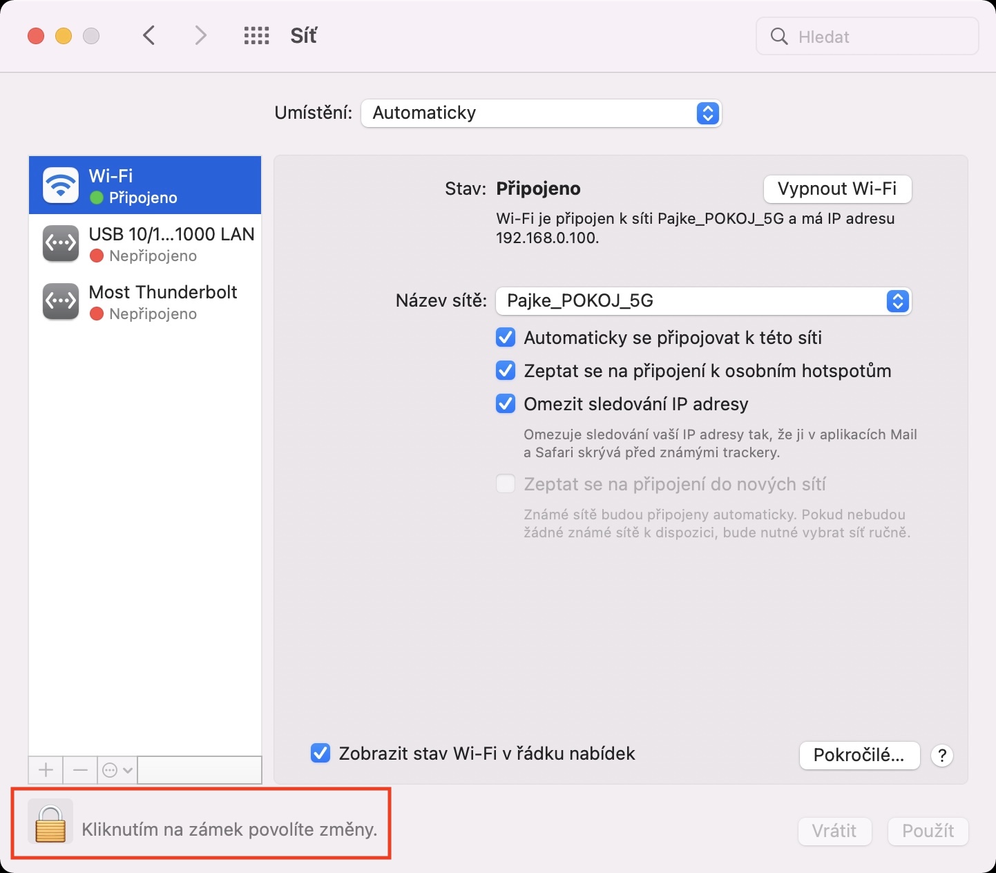Expand the Název sítě network dropdown
The width and height of the screenshot is (996, 873).
703,301
